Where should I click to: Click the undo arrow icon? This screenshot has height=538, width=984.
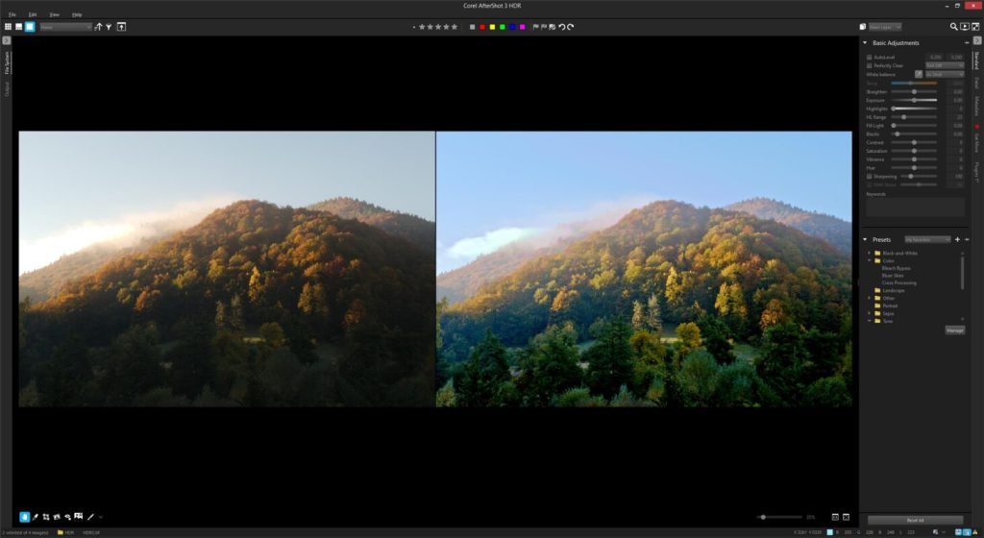(x=561, y=27)
